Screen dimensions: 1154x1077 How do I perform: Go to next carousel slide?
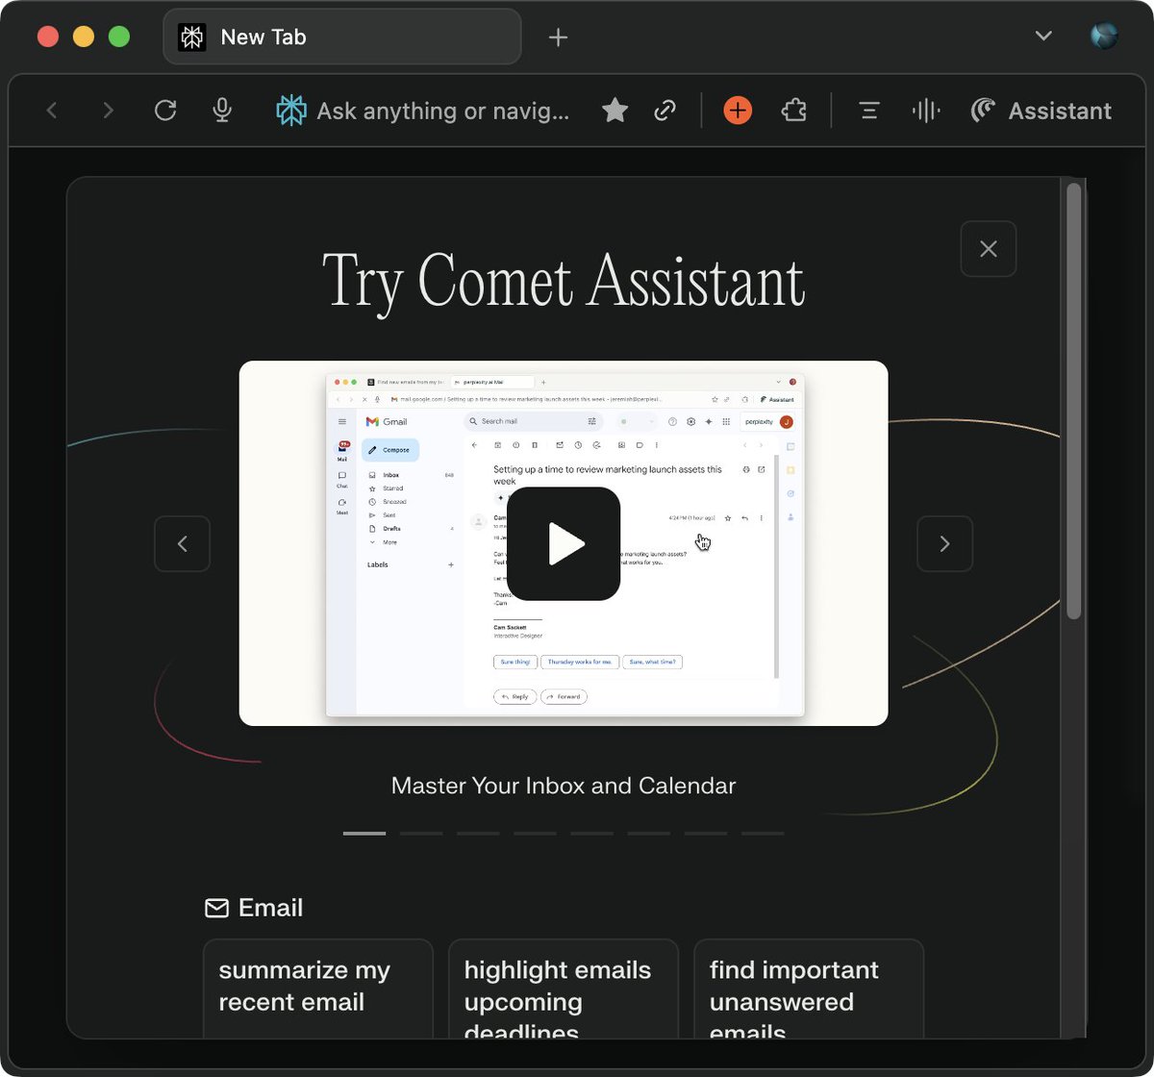click(x=944, y=544)
